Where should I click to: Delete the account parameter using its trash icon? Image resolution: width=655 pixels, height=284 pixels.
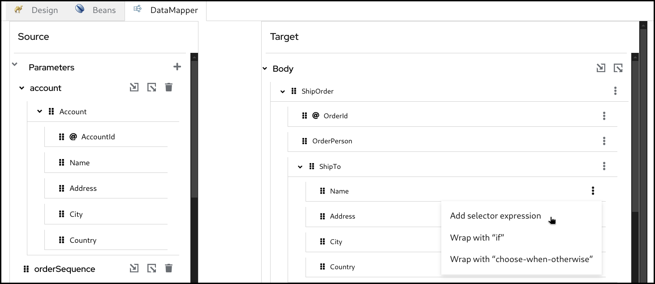168,87
